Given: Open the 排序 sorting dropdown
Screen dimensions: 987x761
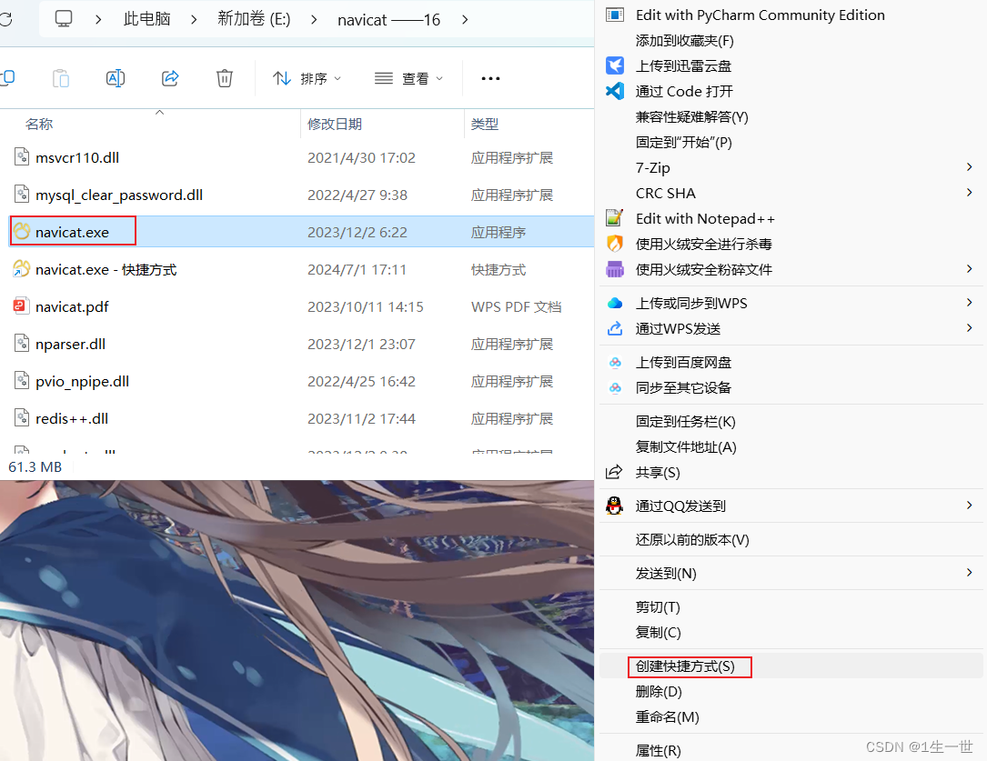Looking at the screenshot, I should pyautogui.click(x=307, y=78).
